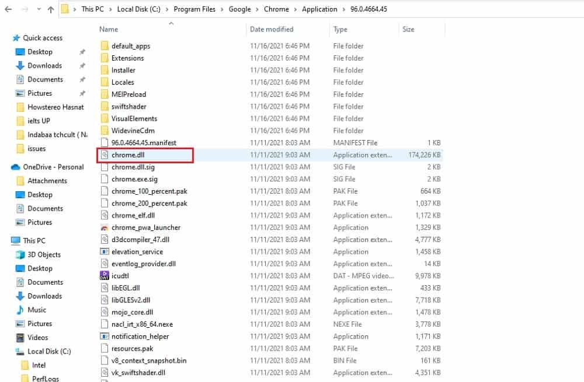Select chrome_elf.dll file icon

(105, 215)
